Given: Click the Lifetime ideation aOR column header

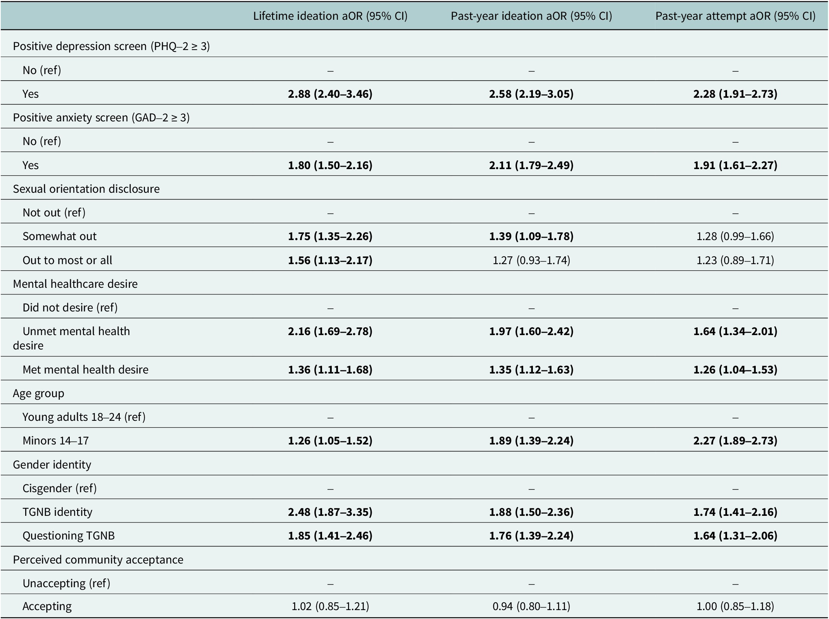Looking at the screenshot, I should (x=330, y=16).
